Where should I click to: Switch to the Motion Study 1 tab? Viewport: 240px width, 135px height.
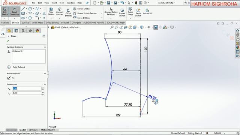tap(48, 130)
